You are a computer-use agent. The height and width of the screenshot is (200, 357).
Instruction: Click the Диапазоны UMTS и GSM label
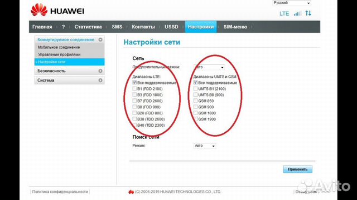click(x=215, y=77)
